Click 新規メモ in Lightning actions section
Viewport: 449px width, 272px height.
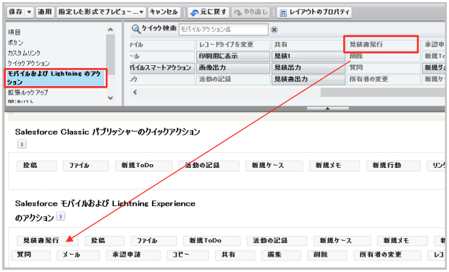pyautogui.click(x=402, y=241)
